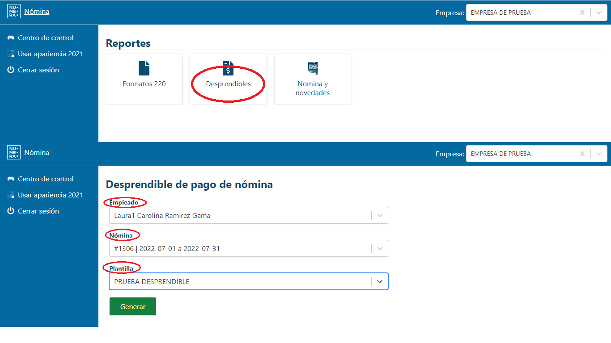
Task: Open the Nomina y novedades report card
Action: coord(313,79)
